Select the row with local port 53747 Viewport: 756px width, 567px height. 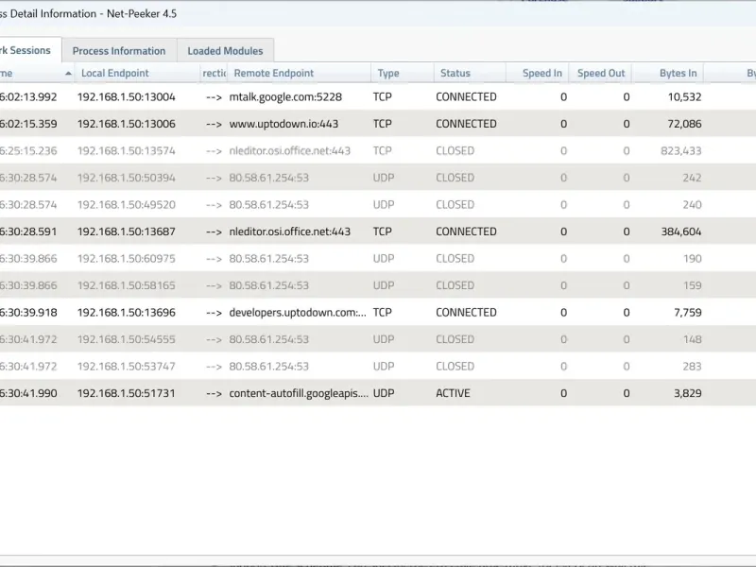[x=378, y=367]
